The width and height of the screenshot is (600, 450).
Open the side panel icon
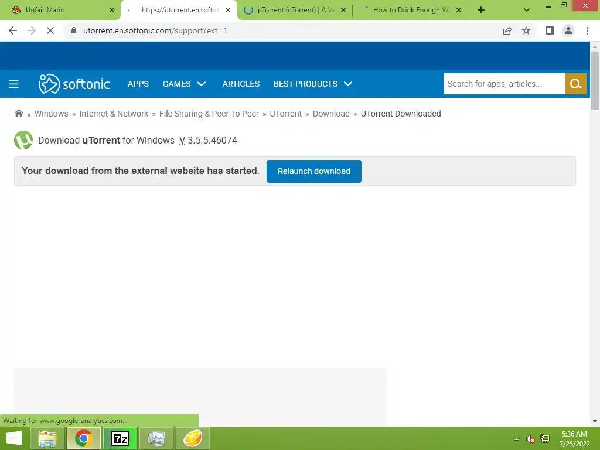coord(550,30)
